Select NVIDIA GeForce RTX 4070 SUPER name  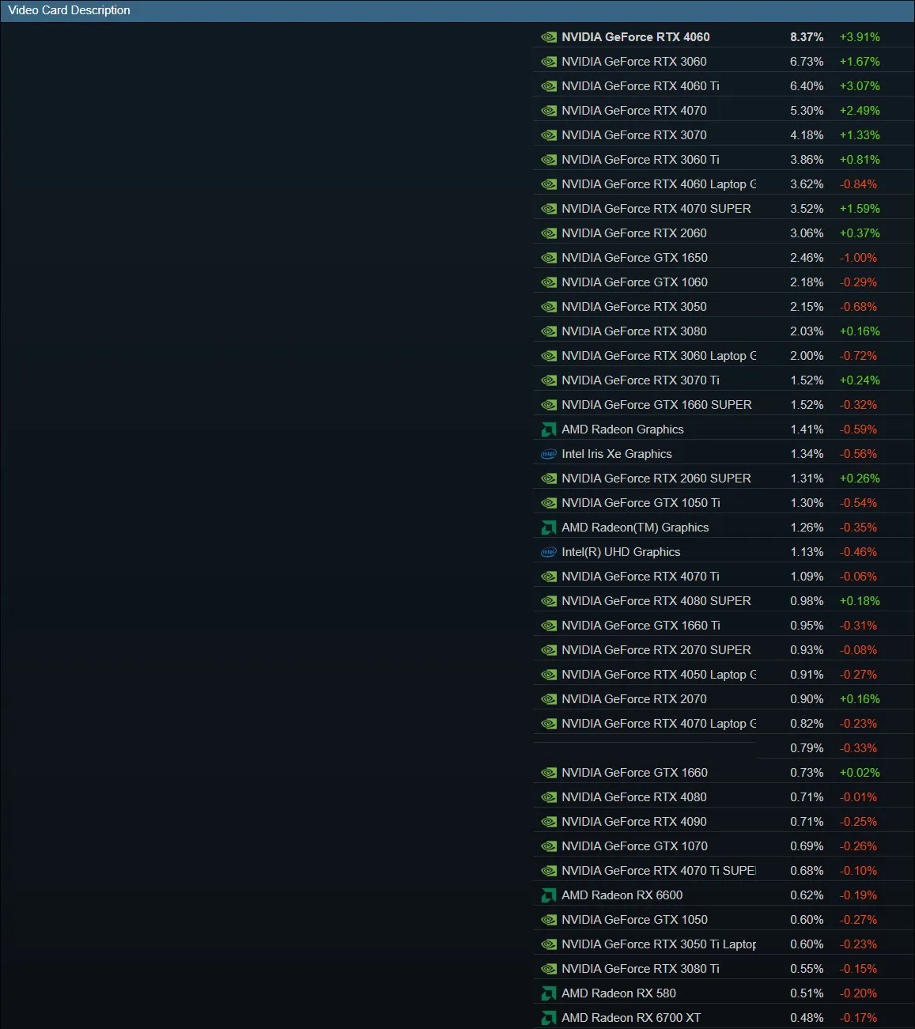[x=656, y=209]
